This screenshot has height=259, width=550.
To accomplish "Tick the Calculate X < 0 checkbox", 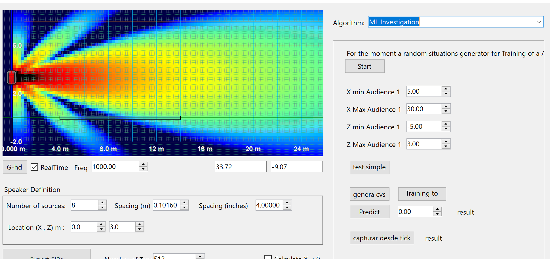I will pyautogui.click(x=268, y=257).
